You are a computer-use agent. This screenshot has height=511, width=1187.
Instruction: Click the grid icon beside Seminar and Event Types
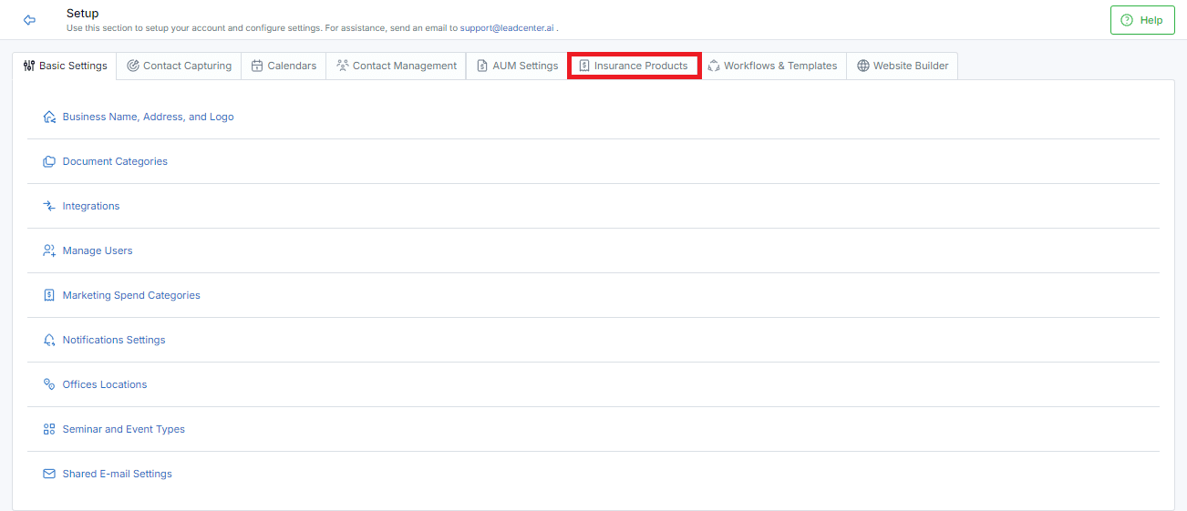point(49,429)
